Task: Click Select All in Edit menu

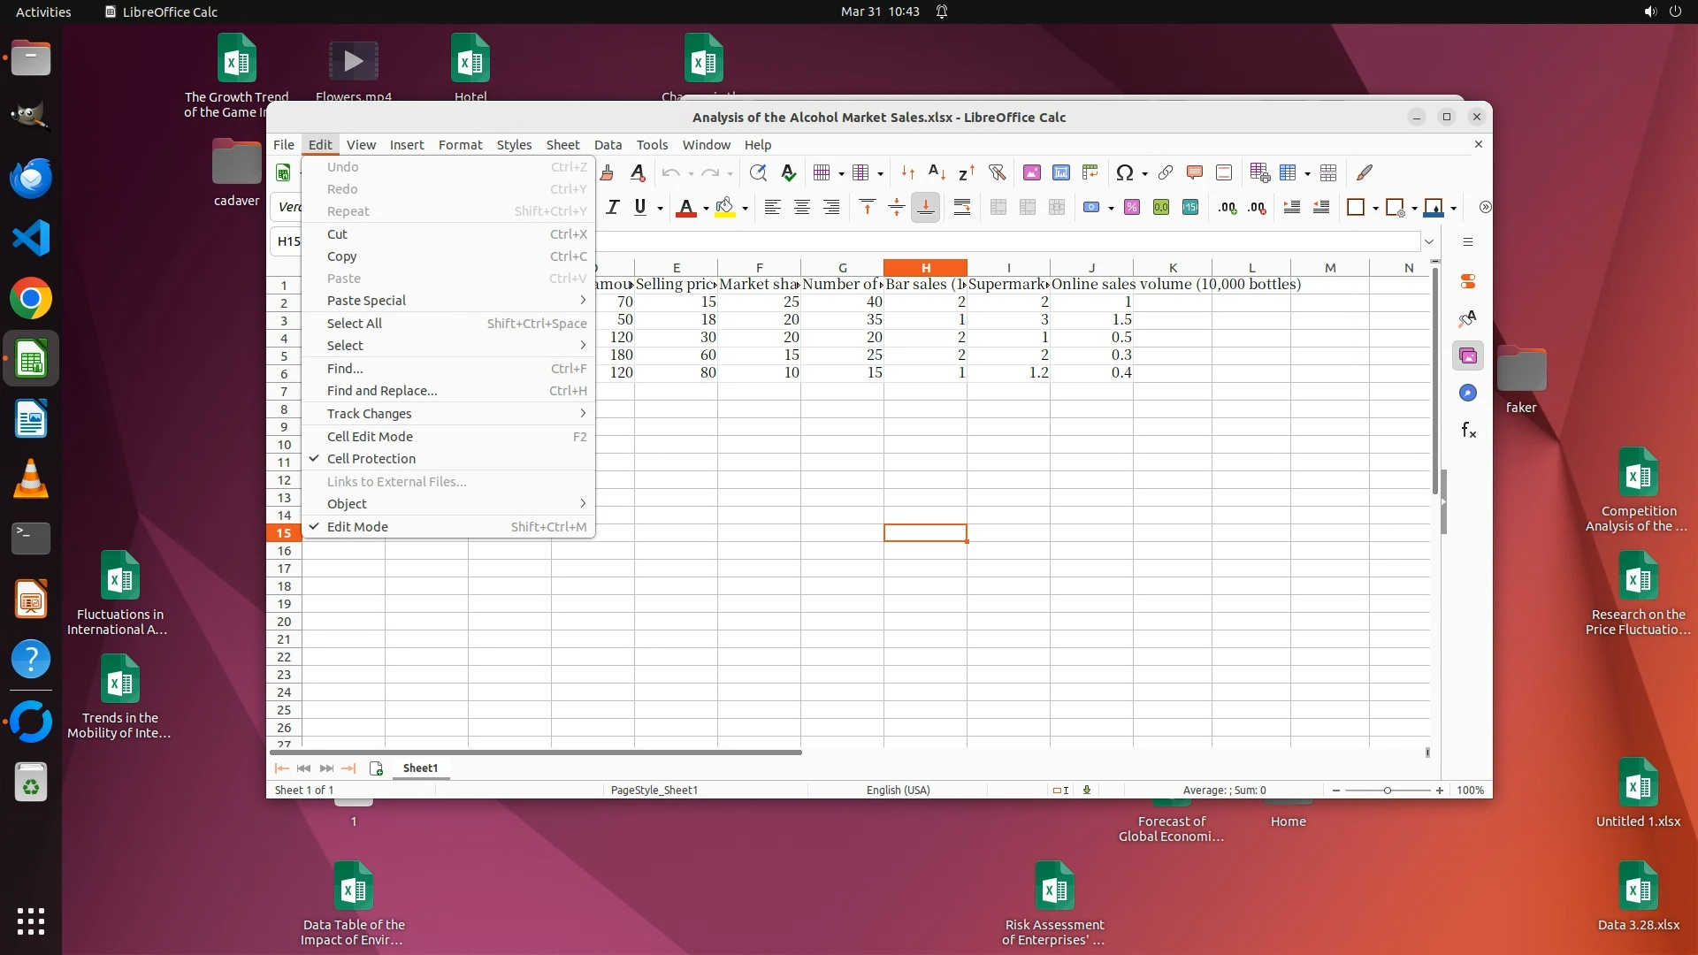Action: (355, 324)
